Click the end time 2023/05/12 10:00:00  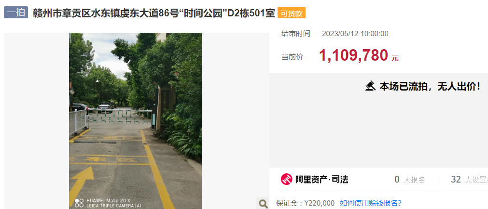(x=355, y=34)
